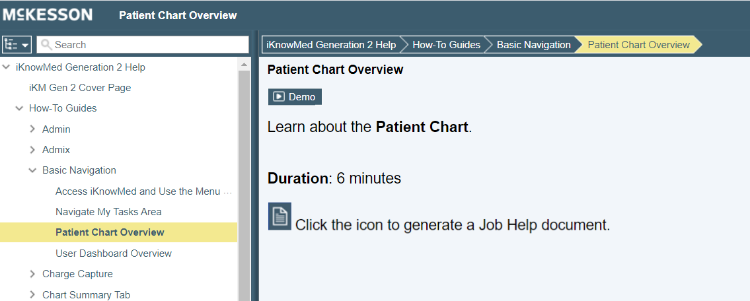750x301 pixels.
Task: Expand the Charge Capture tree node
Action: (x=33, y=274)
